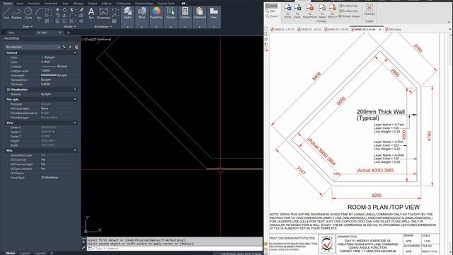Open the Parametric ribbon tab
The image size is (453, 255).
[x=50, y=4]
